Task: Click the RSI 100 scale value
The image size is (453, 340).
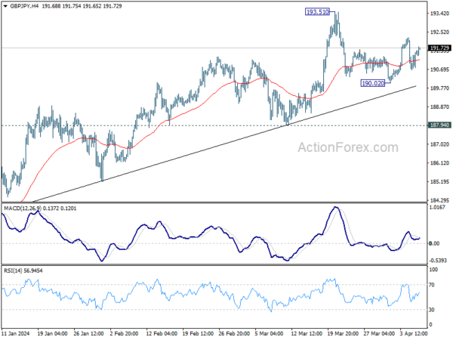Action: coord(433,270)
